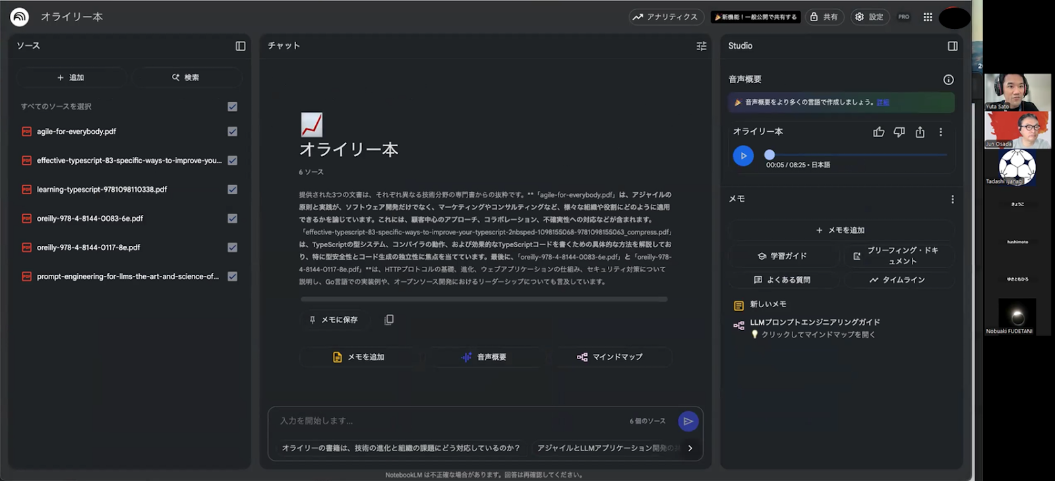The image size is (1055, 481).
Task: Uncheck effective-typescript source checkbox
Action: (x=233, y=161)
